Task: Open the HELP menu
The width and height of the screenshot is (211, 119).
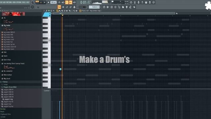Action: (28, 2)
